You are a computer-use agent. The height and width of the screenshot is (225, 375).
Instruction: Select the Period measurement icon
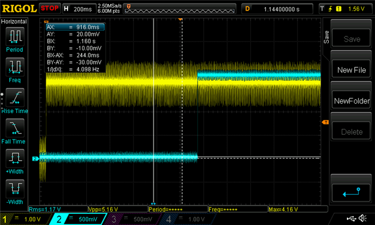pos(15,36)
